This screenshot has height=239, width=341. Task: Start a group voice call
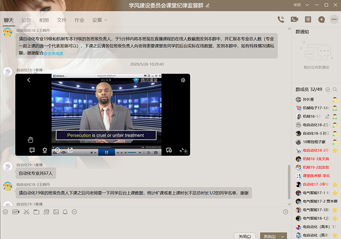(x=281, y=20)
